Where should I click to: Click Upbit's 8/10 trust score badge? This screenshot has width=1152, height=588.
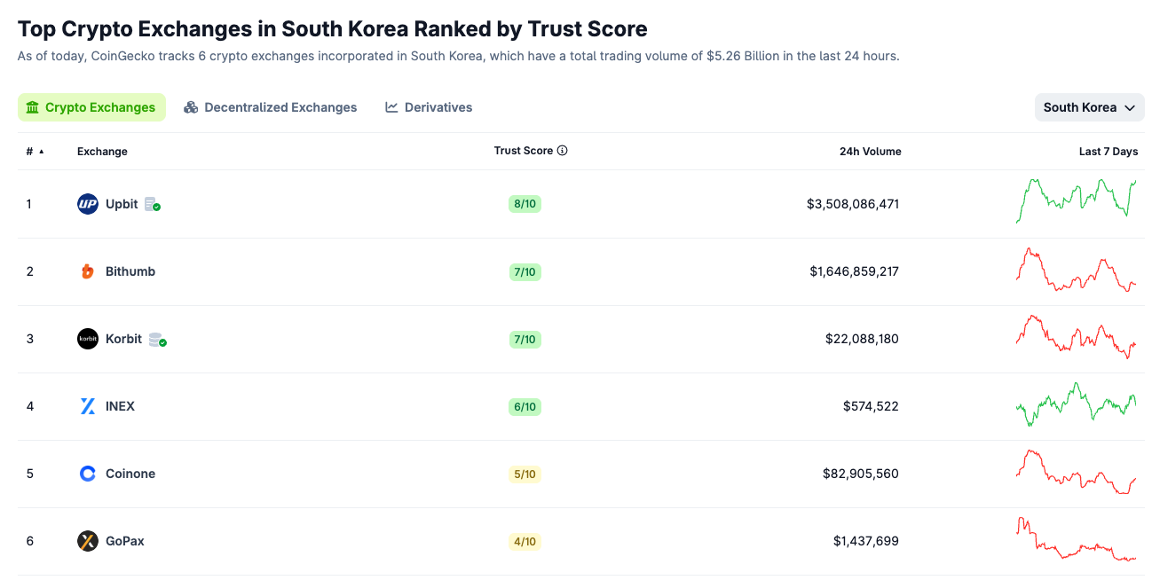(x=525, y=204)
